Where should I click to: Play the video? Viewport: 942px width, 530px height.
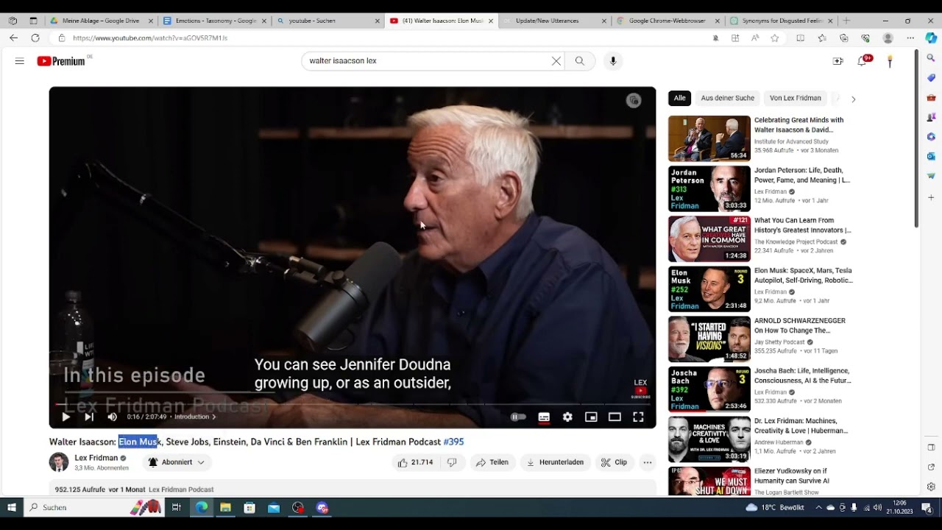click(x=65, y=417)
